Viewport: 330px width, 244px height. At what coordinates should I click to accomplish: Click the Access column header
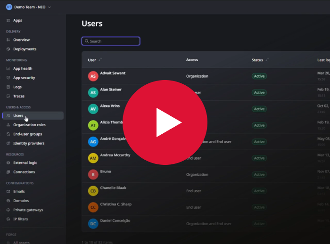pos(192,60)
